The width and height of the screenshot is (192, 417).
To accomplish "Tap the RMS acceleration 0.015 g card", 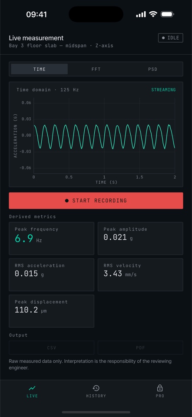I will coord(52,275).
